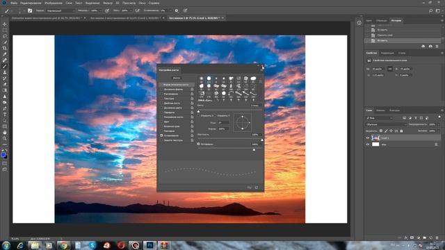Create new brush icon in brush settings dialog

tap(257, 187)
